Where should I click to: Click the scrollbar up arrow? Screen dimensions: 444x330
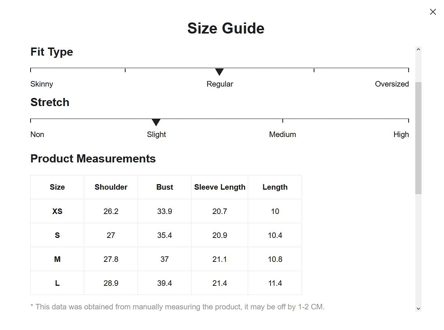(418, 49)
